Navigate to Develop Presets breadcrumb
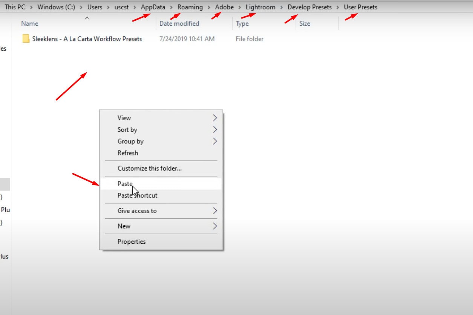The width and height of the screenshot is (473, 315). (310, 7)
